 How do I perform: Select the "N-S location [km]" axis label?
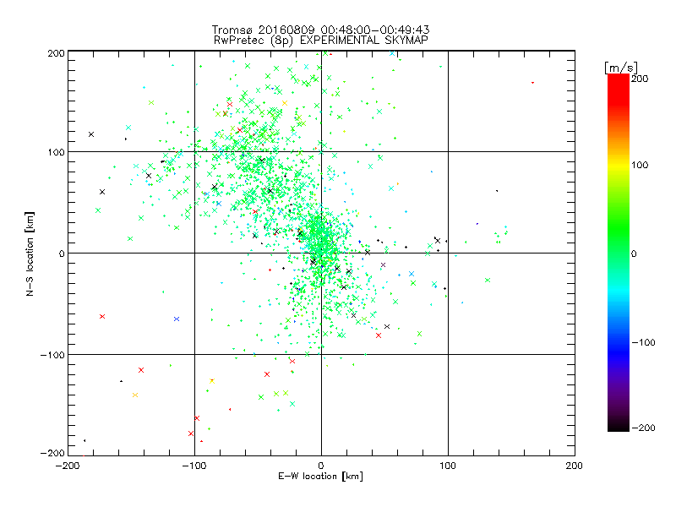pos(30,254)
